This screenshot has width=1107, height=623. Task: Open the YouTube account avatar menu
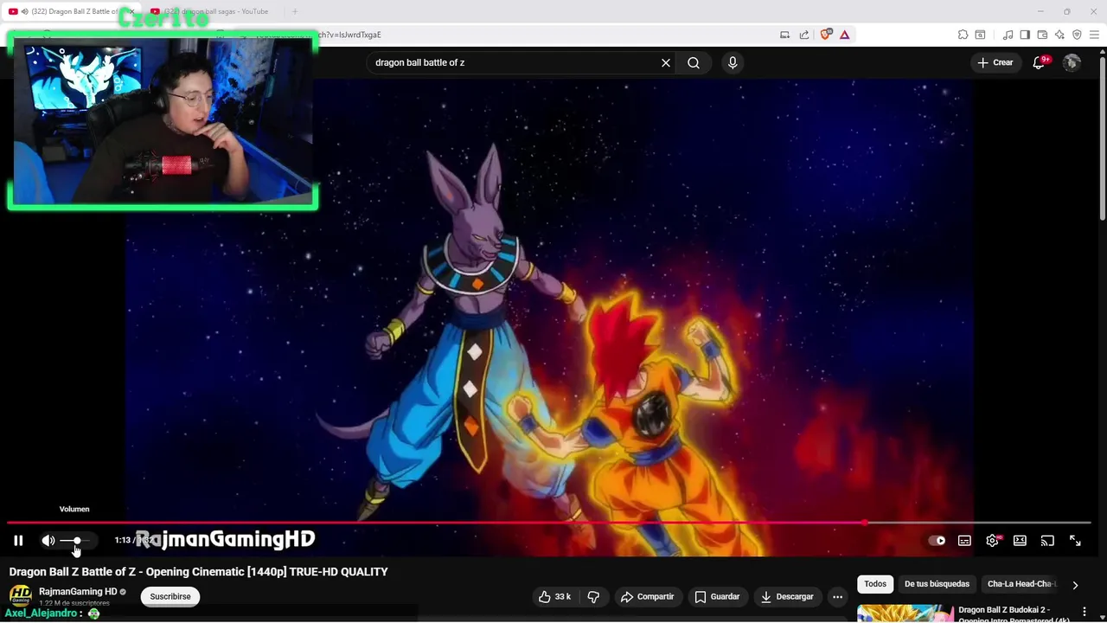(1072, 62)
